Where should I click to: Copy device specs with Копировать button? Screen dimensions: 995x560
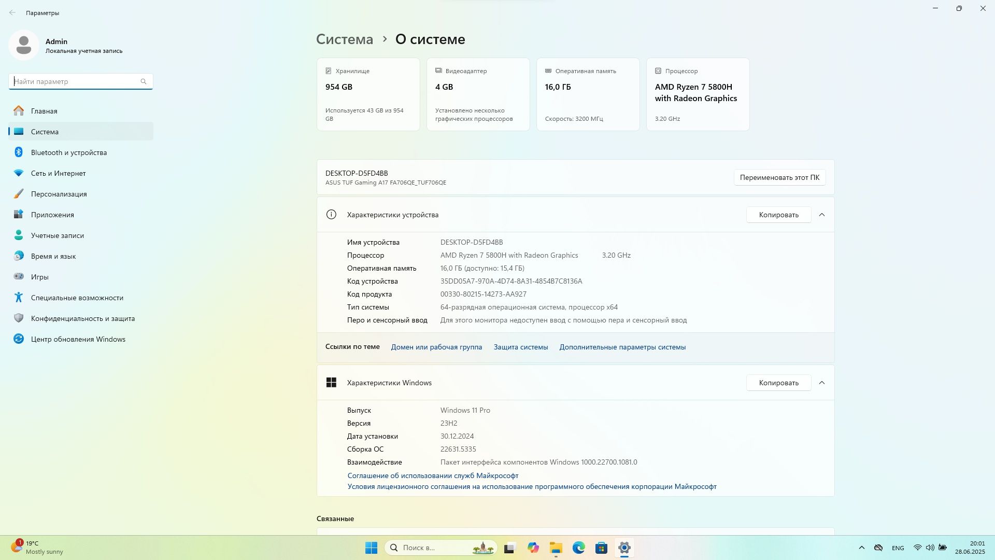[x=778, y=215]
